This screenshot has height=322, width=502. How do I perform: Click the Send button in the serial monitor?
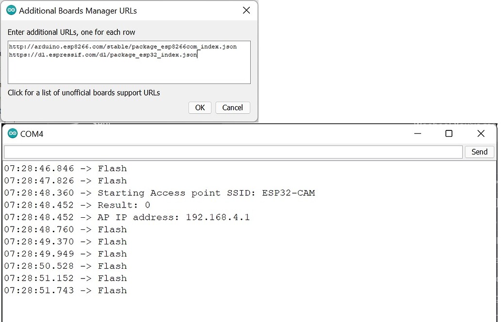pyautogui.click(x=479, y=152)
